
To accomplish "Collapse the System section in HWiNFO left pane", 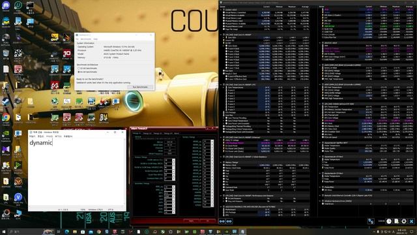I will (220, 10).
